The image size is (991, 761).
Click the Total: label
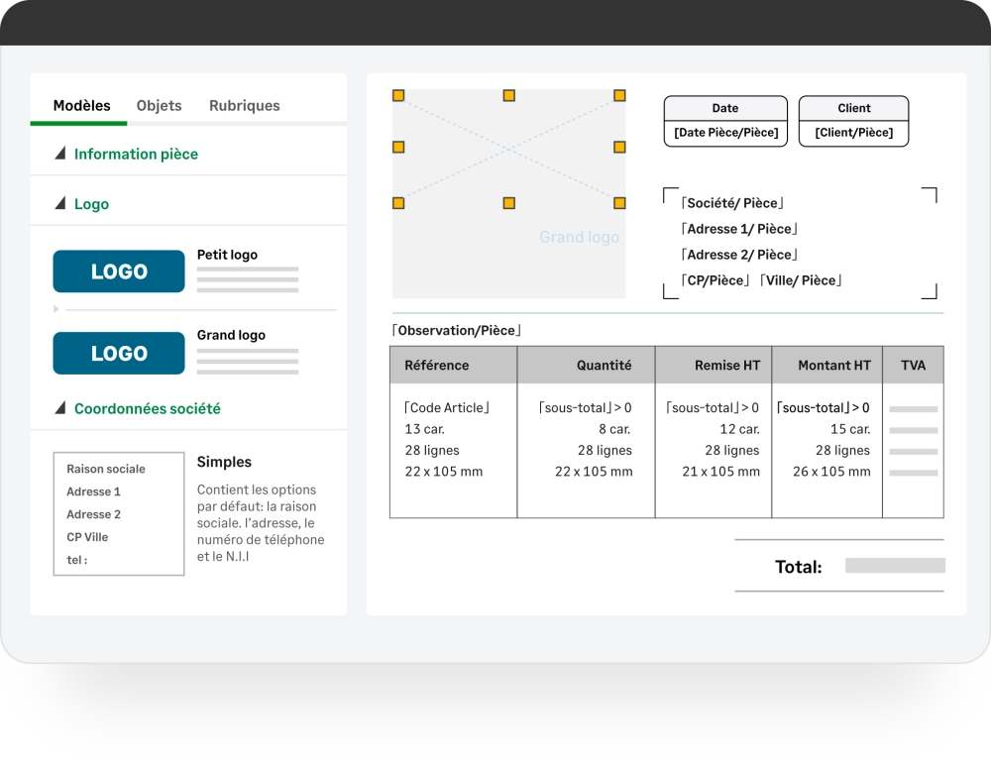(x=798, y=567)
